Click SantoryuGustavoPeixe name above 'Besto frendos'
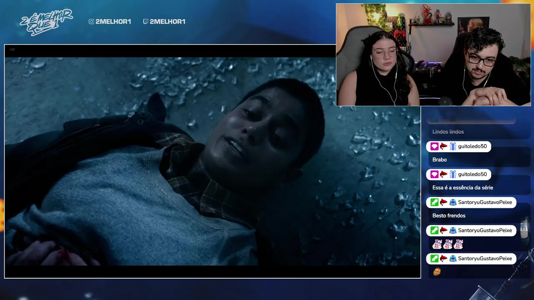Viewport: 534px width, 300px height. click(x=485, y=202)
